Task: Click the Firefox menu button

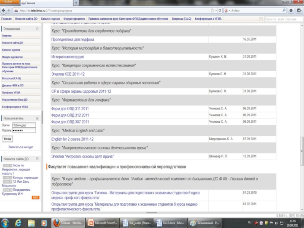Action: pos(9,2)
